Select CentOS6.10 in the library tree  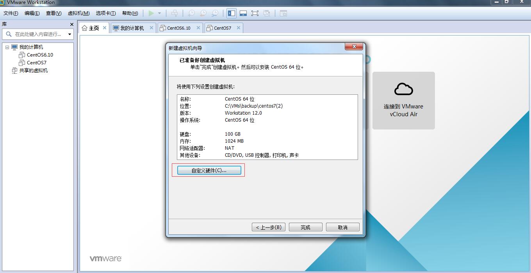40,55
